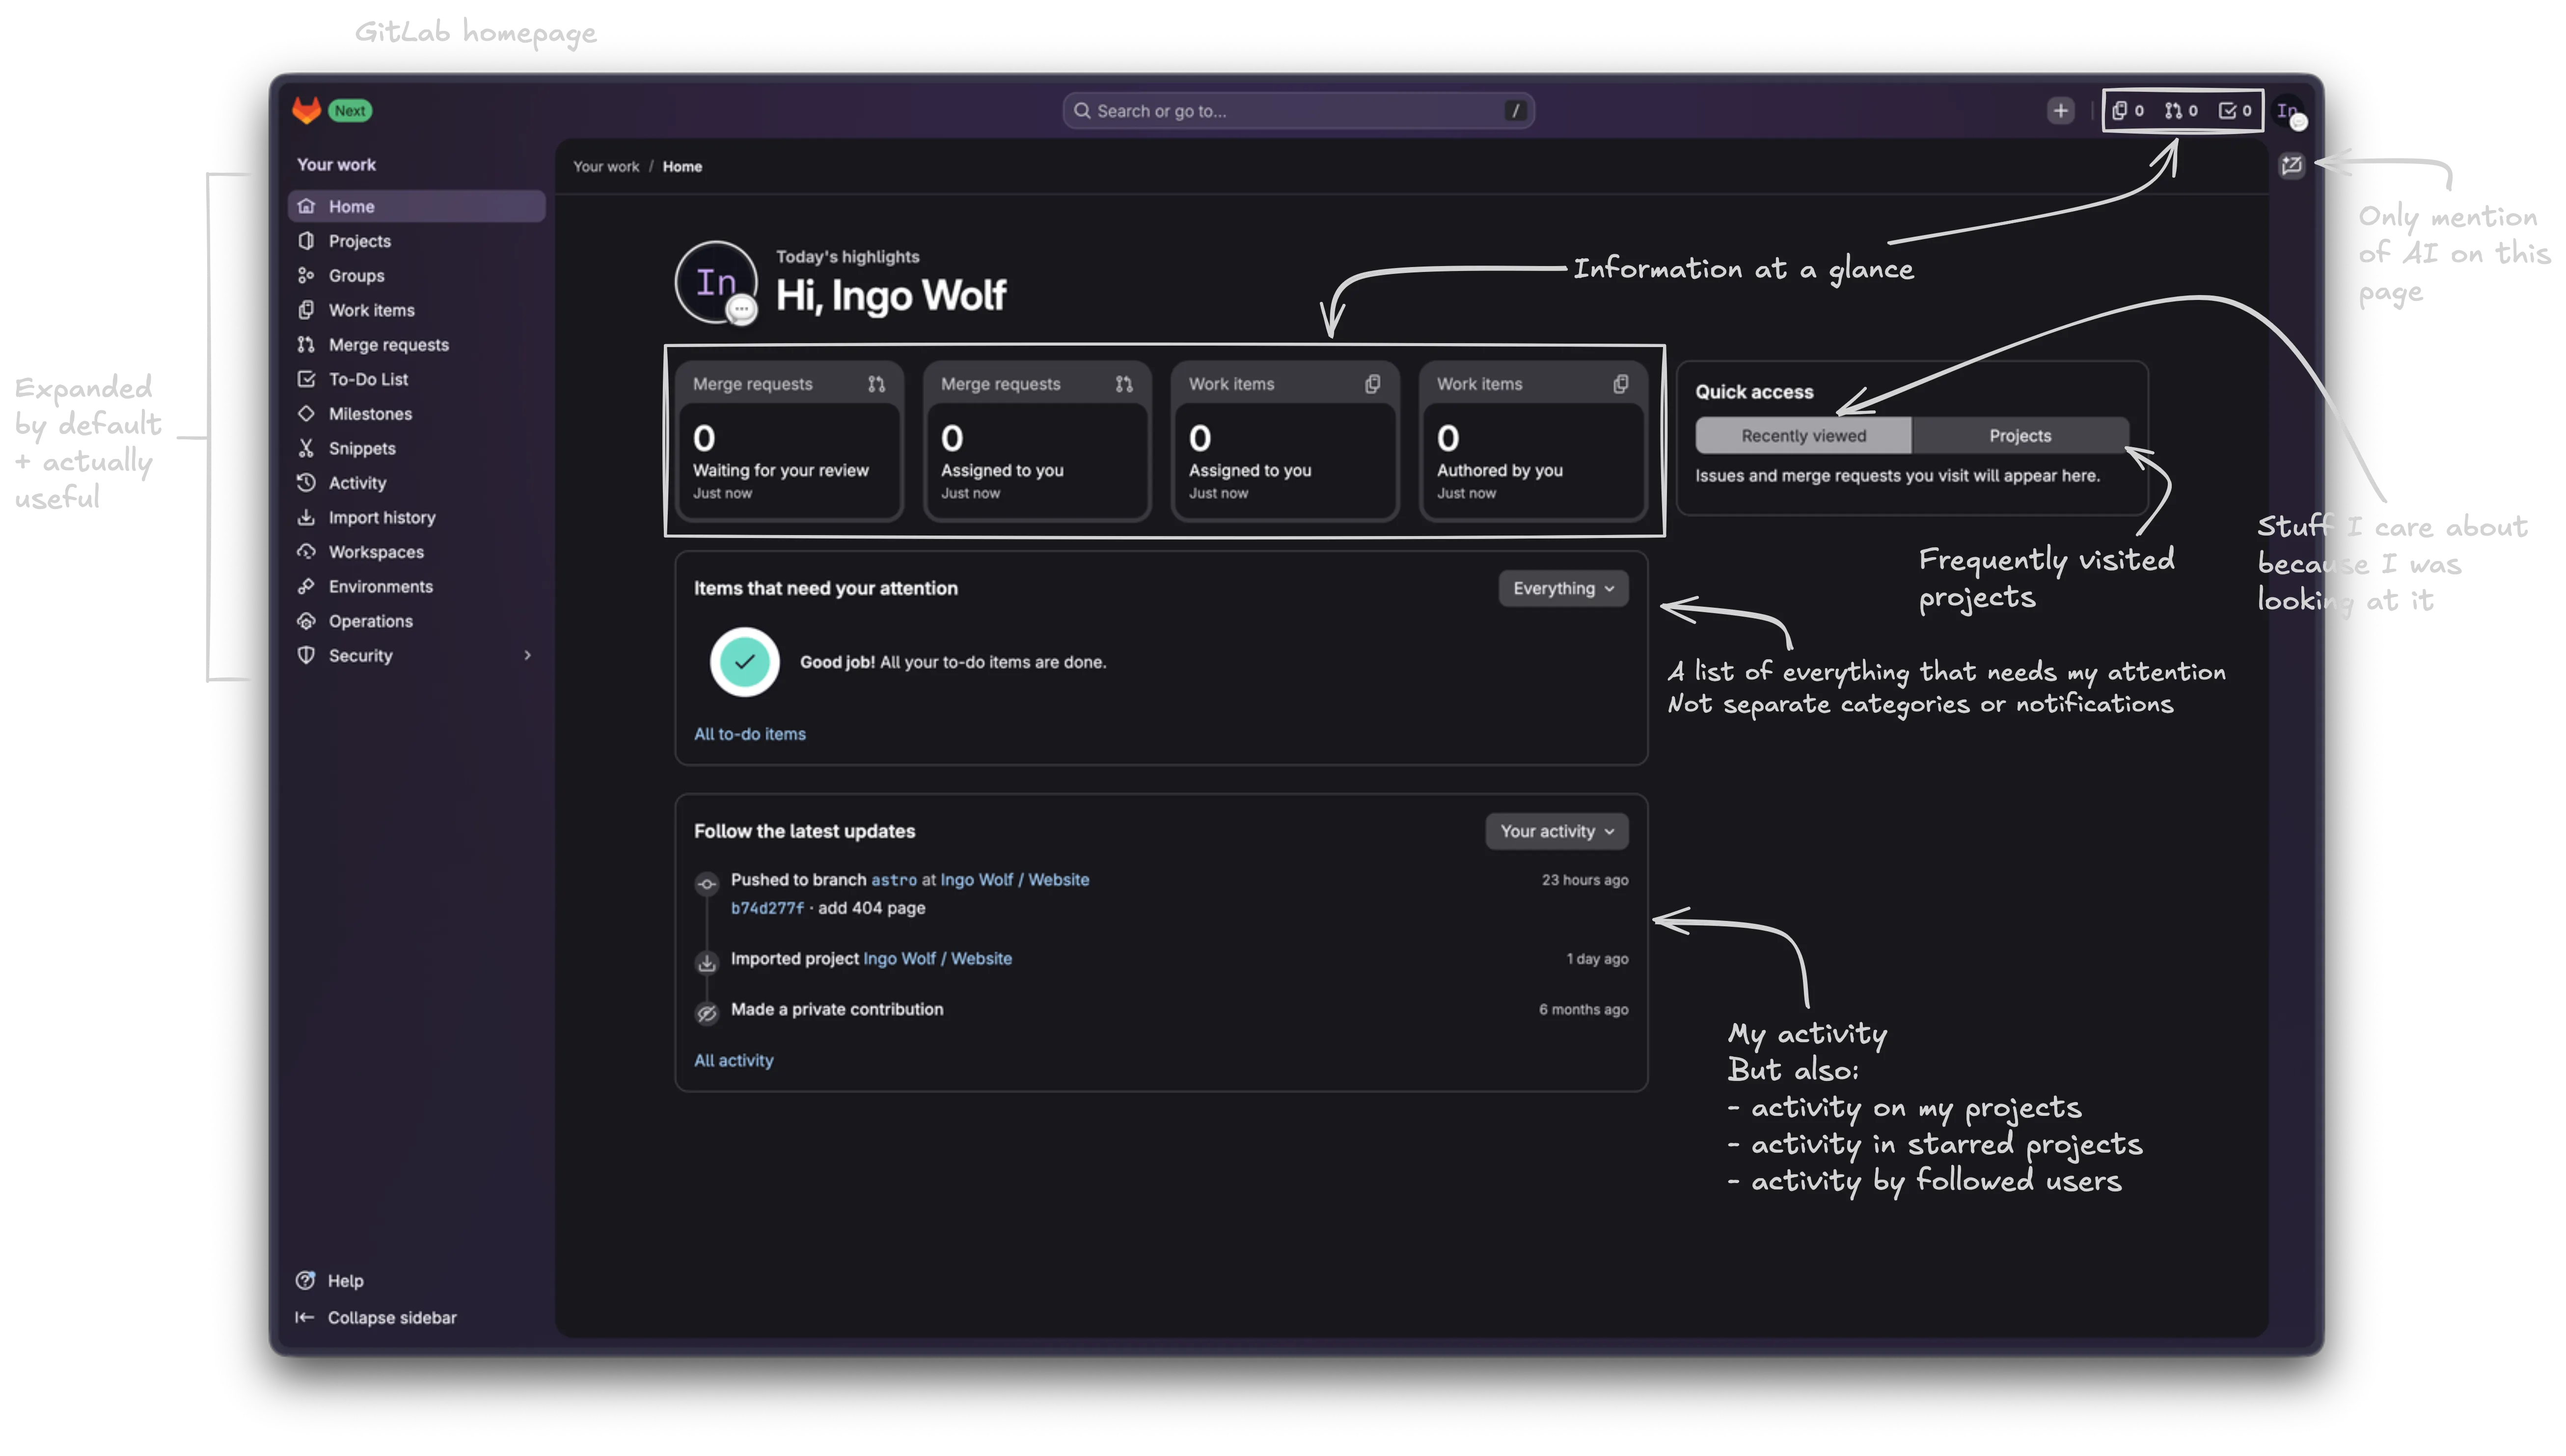Click the Projects sidebar icon
This screenshot has width=2566, height=1456.
(306, 241)
